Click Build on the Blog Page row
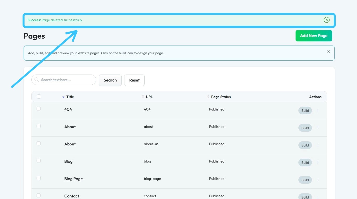Viewport: 357px width, 199px height. point(305,180)
